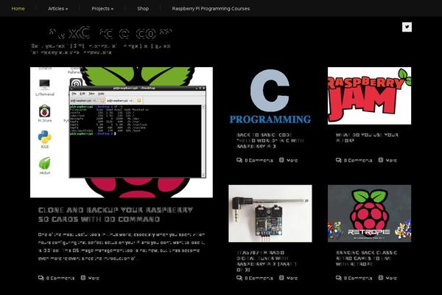Click the More icon under the TEA5767 article
Screen dimensions: 442x295
281,277
